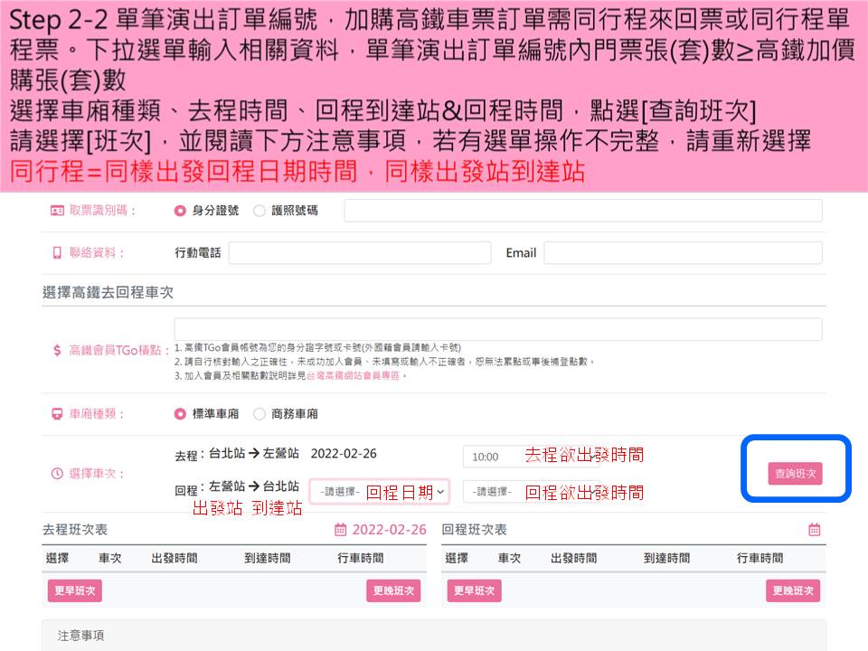Click the calendar icon in 回程班次表 header
The height and width of the screenshot is (651, 868).
tap(814, 530)
